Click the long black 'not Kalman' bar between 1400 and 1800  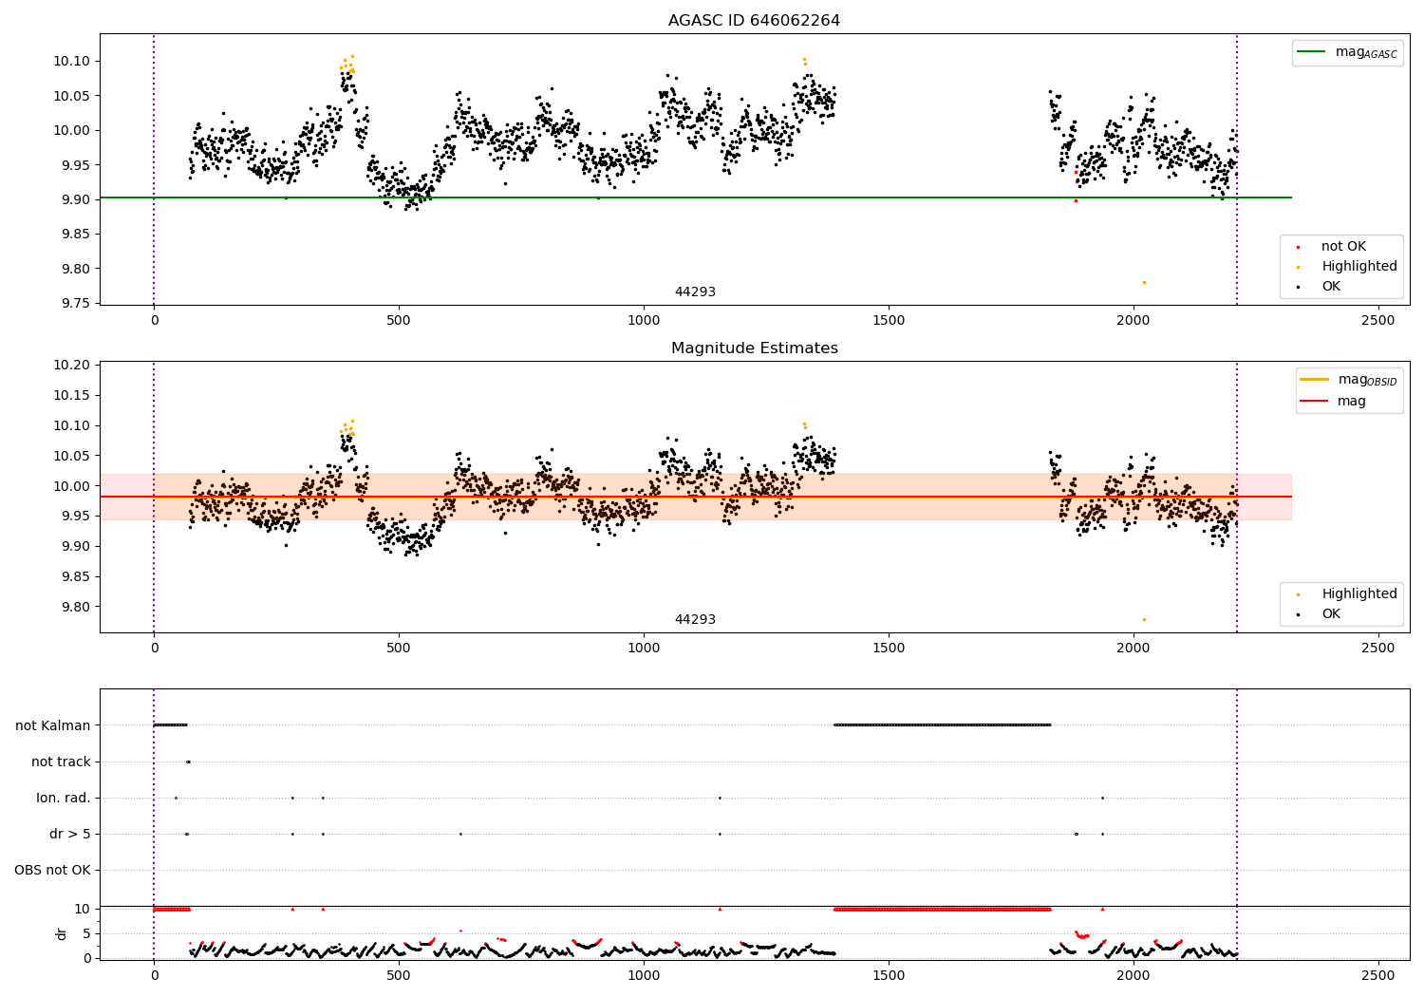943,725
